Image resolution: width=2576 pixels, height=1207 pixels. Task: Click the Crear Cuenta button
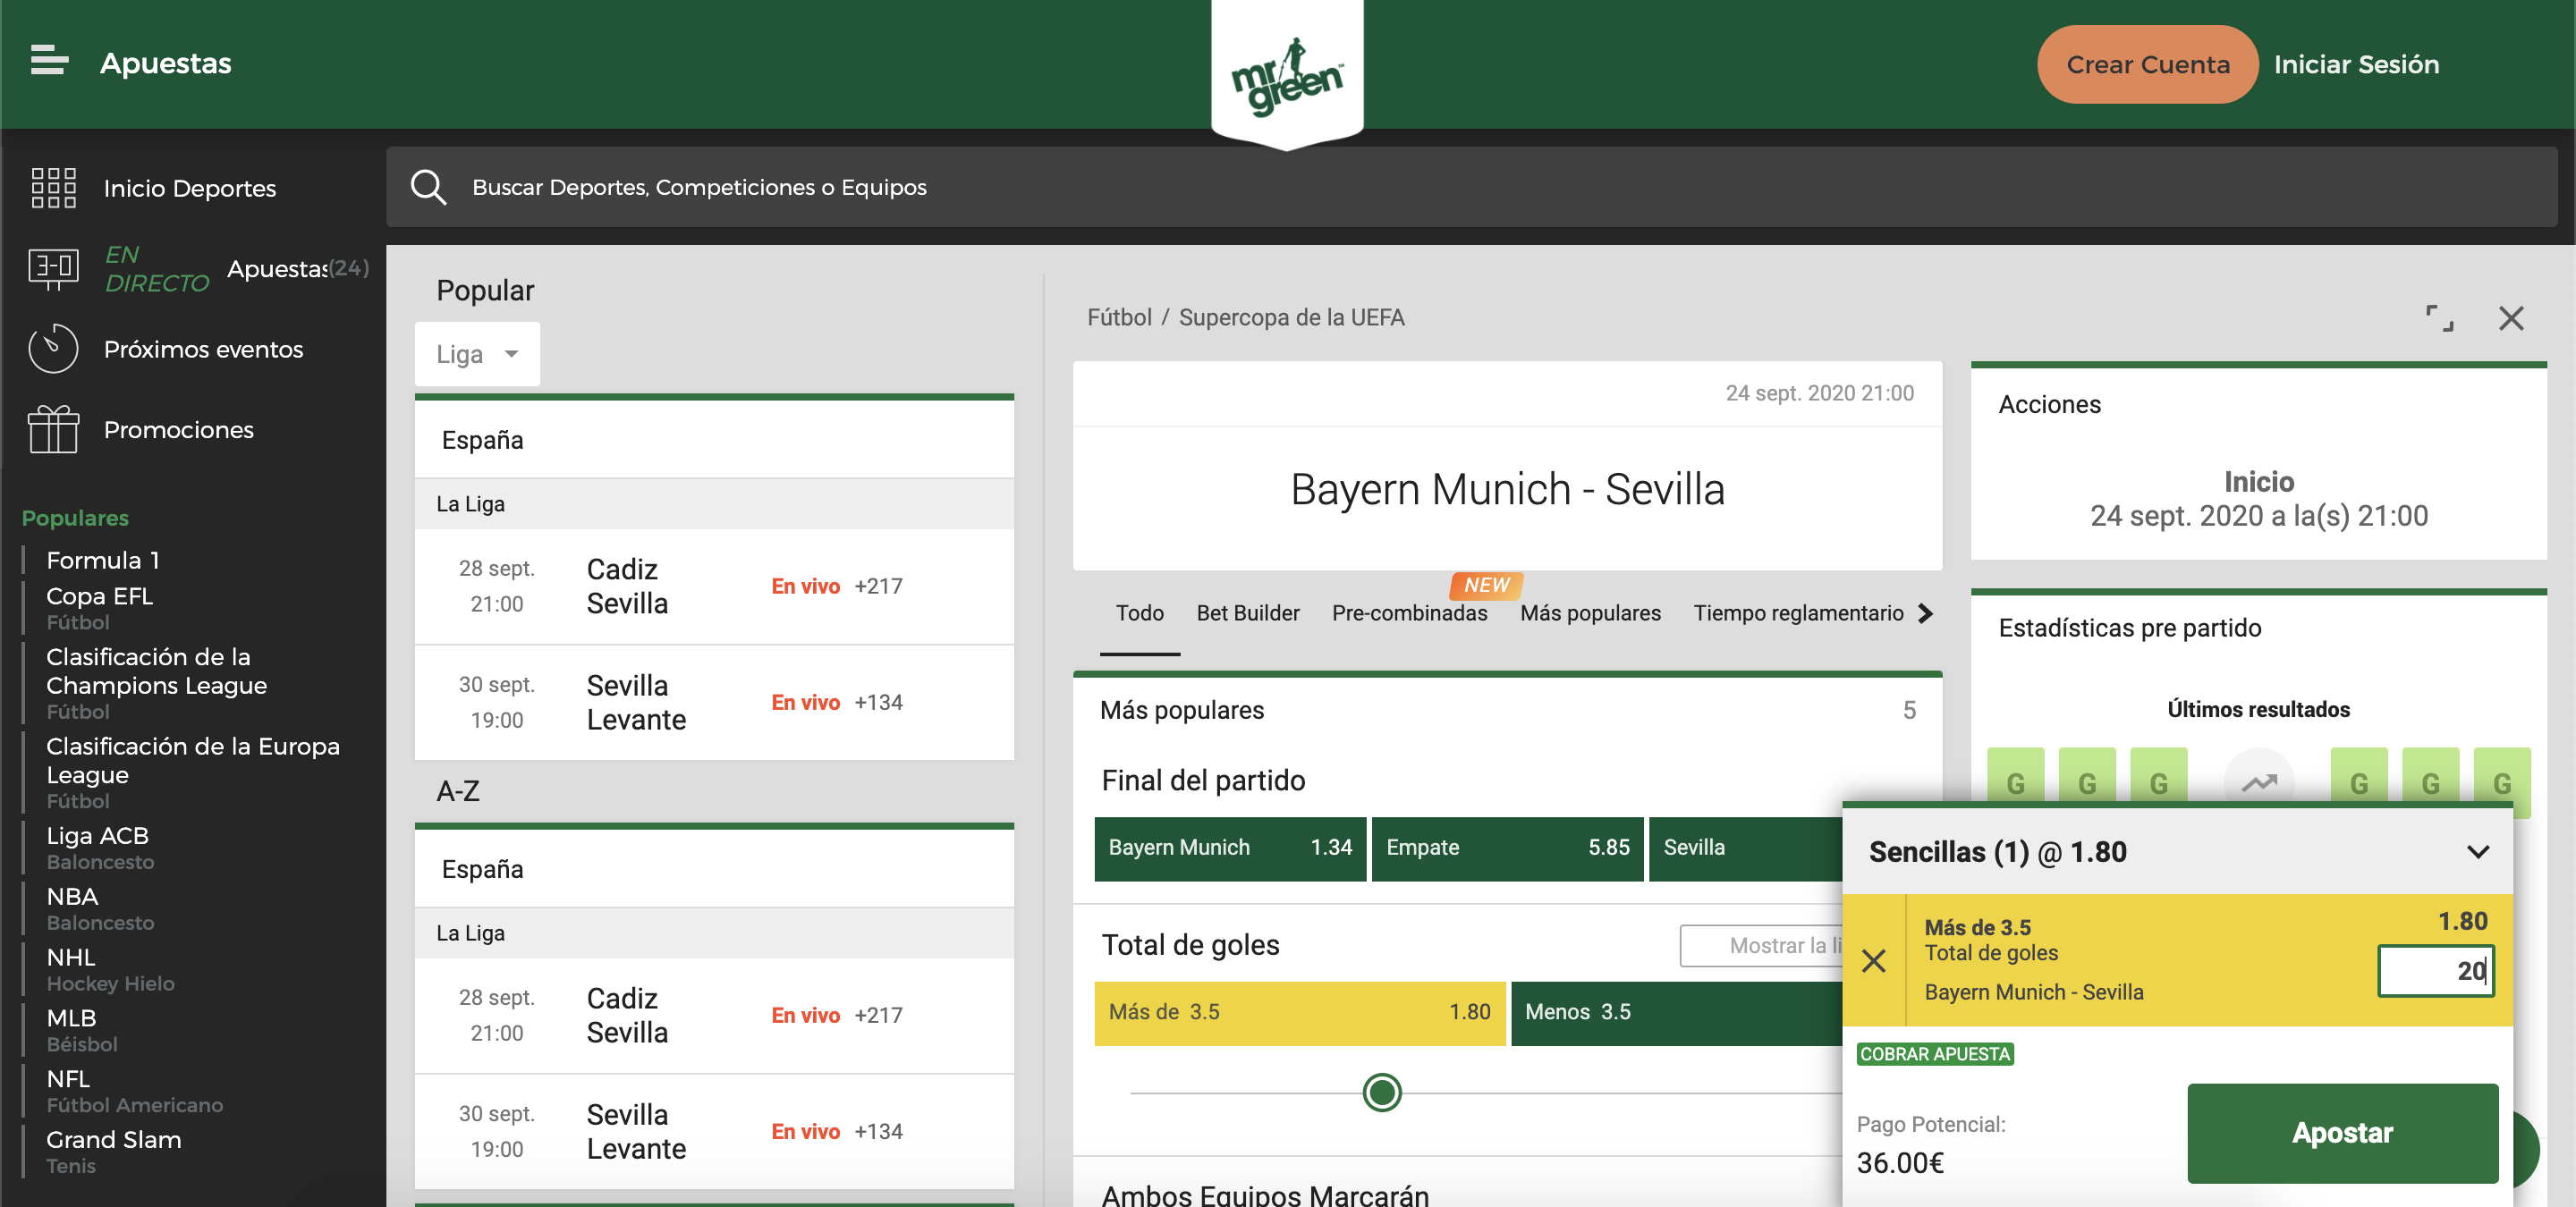coord(2147,64)
